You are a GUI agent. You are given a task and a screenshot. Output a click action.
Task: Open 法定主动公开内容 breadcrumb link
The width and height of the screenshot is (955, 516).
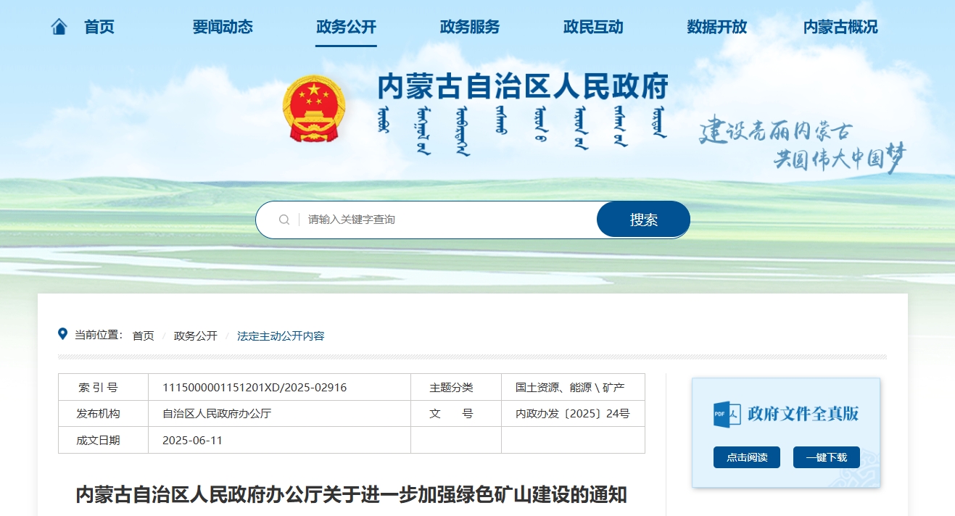tap(281, 336)
